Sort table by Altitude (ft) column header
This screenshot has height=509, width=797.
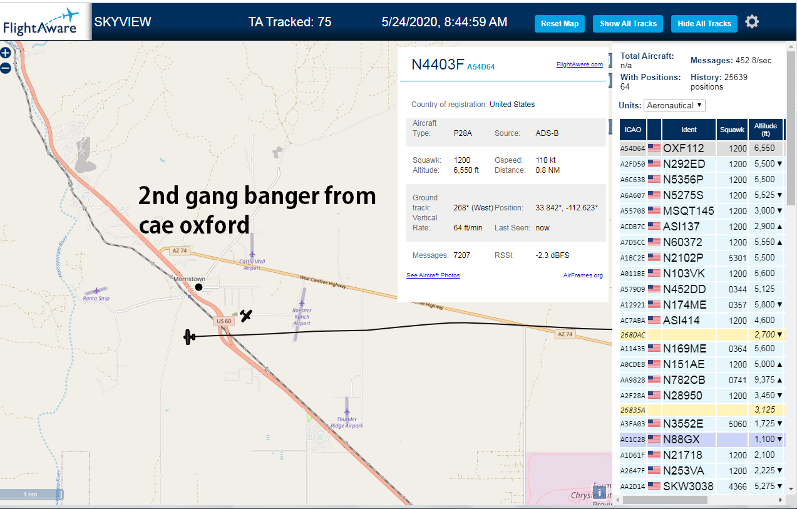click(x=765, y=130)
